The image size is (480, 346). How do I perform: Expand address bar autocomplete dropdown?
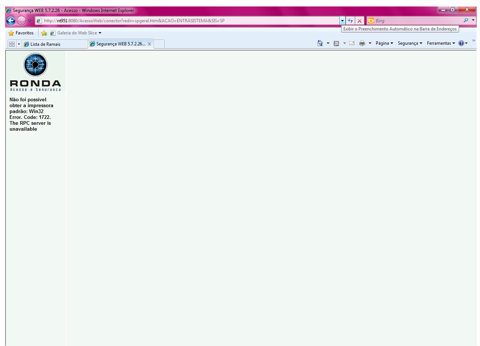(x=342, y=20)
